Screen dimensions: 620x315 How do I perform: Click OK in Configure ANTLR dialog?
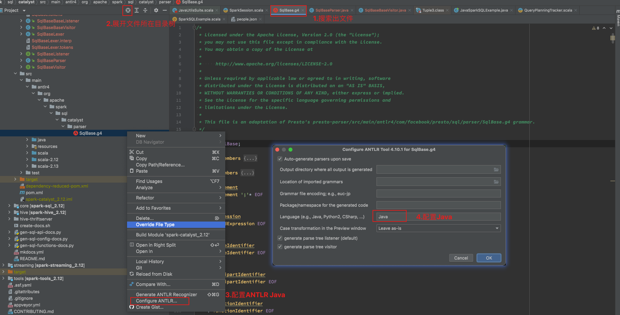click(489, 258)
